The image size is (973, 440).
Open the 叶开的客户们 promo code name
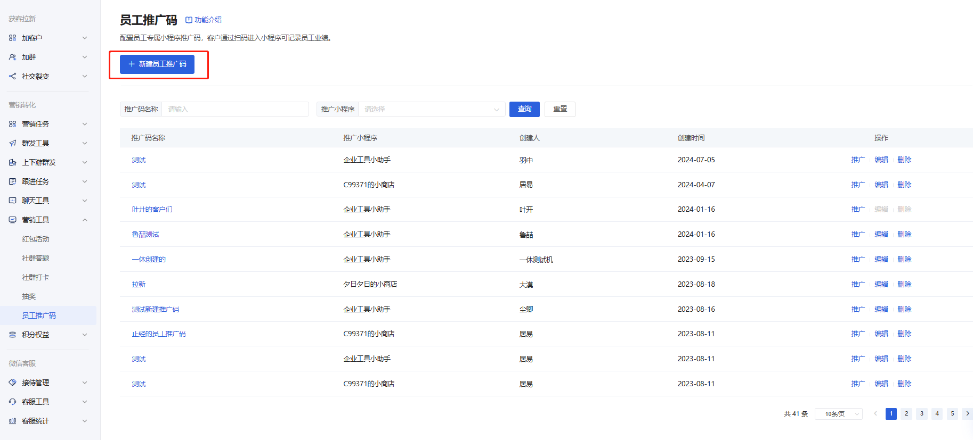152,210
